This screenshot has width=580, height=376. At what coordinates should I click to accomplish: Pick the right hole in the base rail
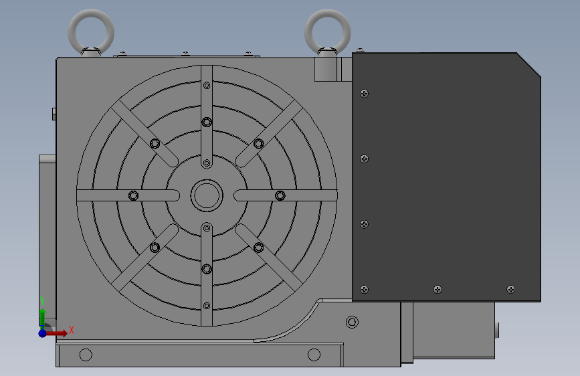[314, 355]
